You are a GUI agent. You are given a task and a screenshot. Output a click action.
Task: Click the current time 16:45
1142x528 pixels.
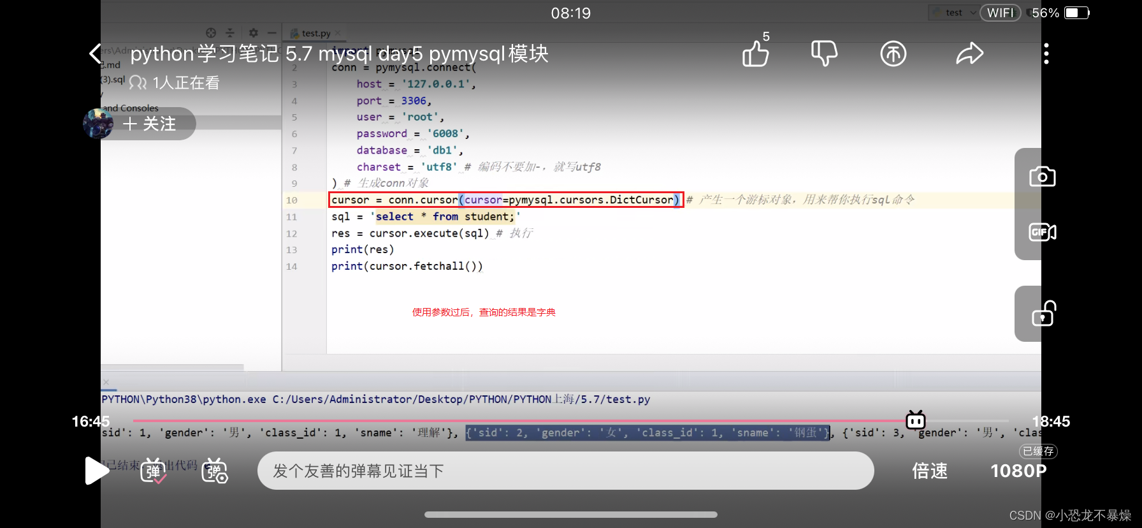point(90,422)
